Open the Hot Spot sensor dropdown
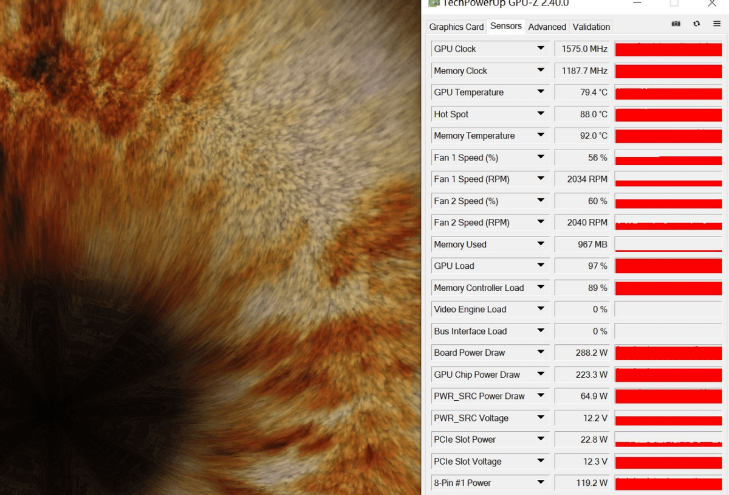This screenshot has width=729, height=495. click(540, 114)
